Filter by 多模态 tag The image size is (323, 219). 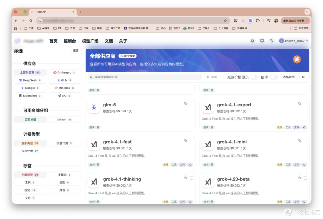[x=65, y=175]
